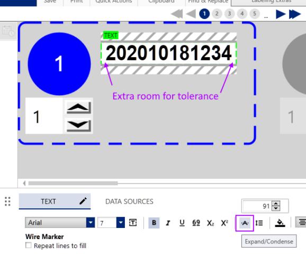Open the Print tab
Image resolution: width=306 pixels, height=256 pixels.
[76, 2]
